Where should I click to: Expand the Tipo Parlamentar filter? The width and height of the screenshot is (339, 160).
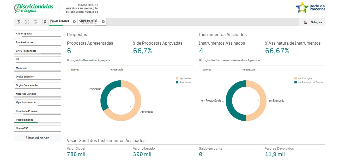pos(37,103)
